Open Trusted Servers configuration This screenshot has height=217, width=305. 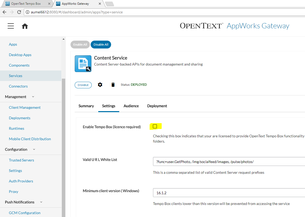pyautogui.click(x=21, y=160)
